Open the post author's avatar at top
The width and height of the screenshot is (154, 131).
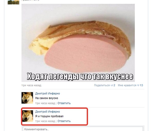coord(13,2)
